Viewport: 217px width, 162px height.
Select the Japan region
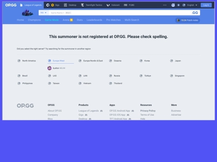[176, 61]
